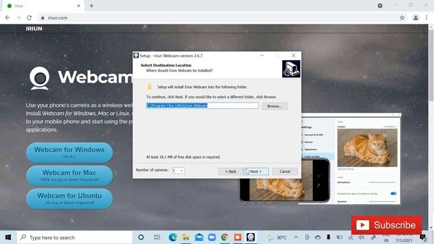Click the Iriun webcam logo icon on page
Image resolution: width=434 pixels, height=244 pixels.
click(x=39, y=79)
